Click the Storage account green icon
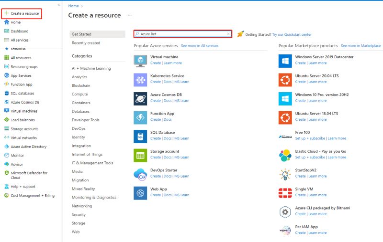Screen dimensions: 383x242 [140, 155]
